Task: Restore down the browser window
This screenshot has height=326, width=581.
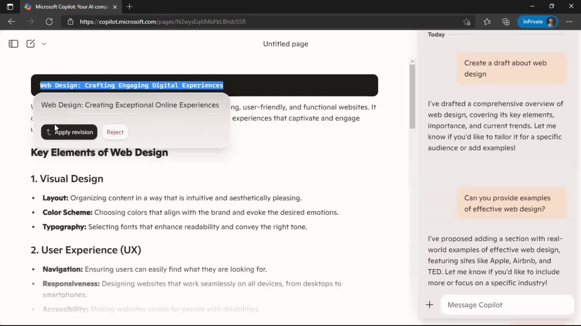Action: click(552, 6)
